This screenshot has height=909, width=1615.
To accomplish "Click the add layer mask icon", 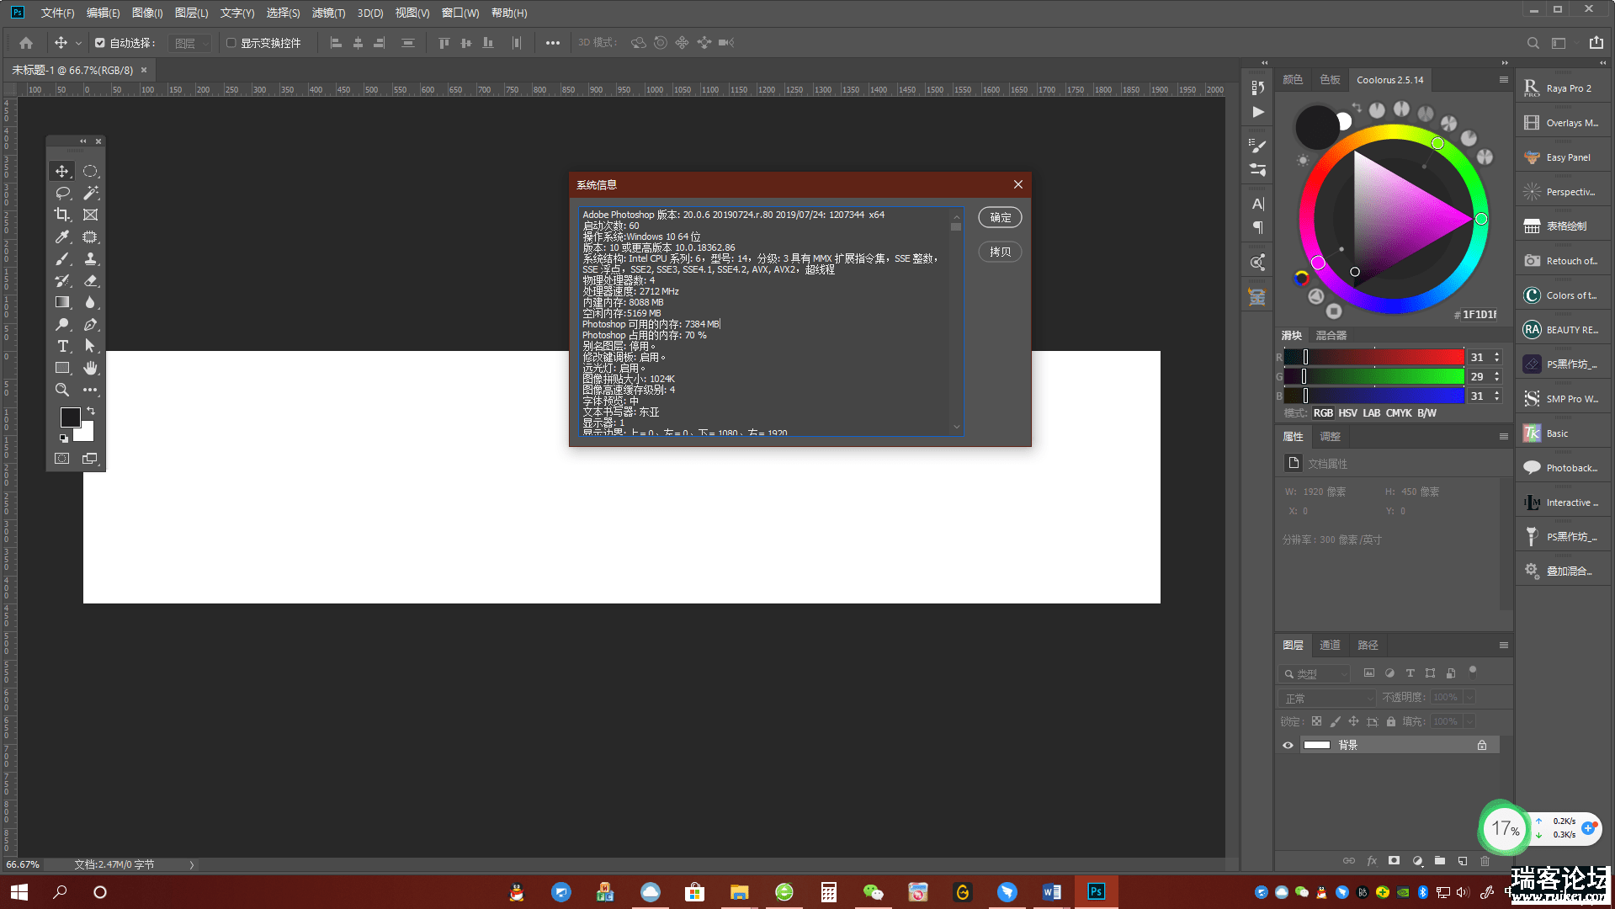I will pos(1394,860).
